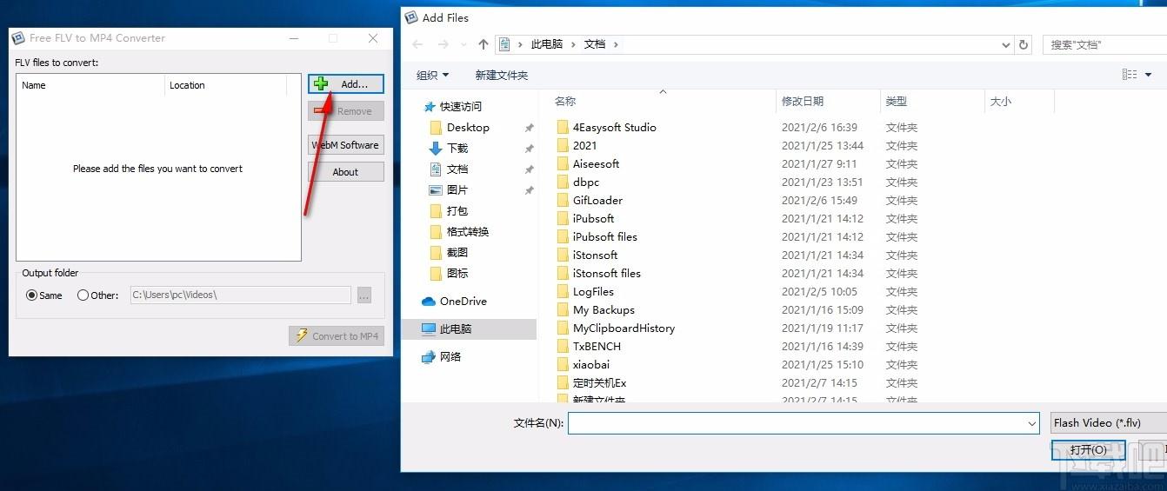Select the Aiseesoft folder
This screenshot has width=1167, height=491.
(596, 164)
